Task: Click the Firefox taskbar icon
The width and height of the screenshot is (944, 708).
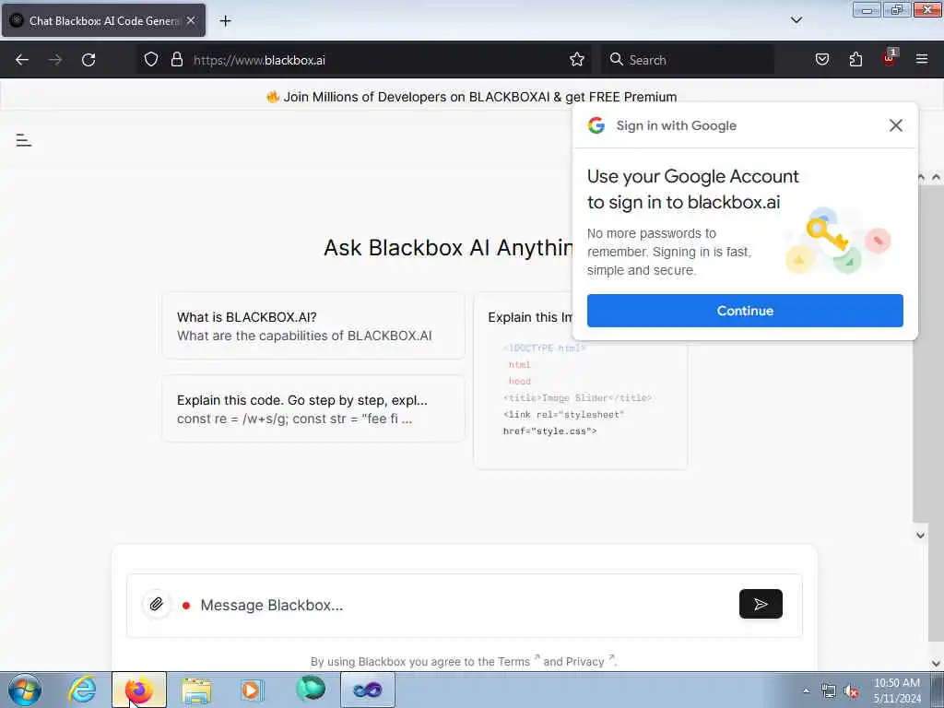Action: (x=138, y=690)
